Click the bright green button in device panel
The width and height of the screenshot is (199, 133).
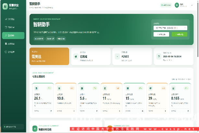[x=180, y=34]
